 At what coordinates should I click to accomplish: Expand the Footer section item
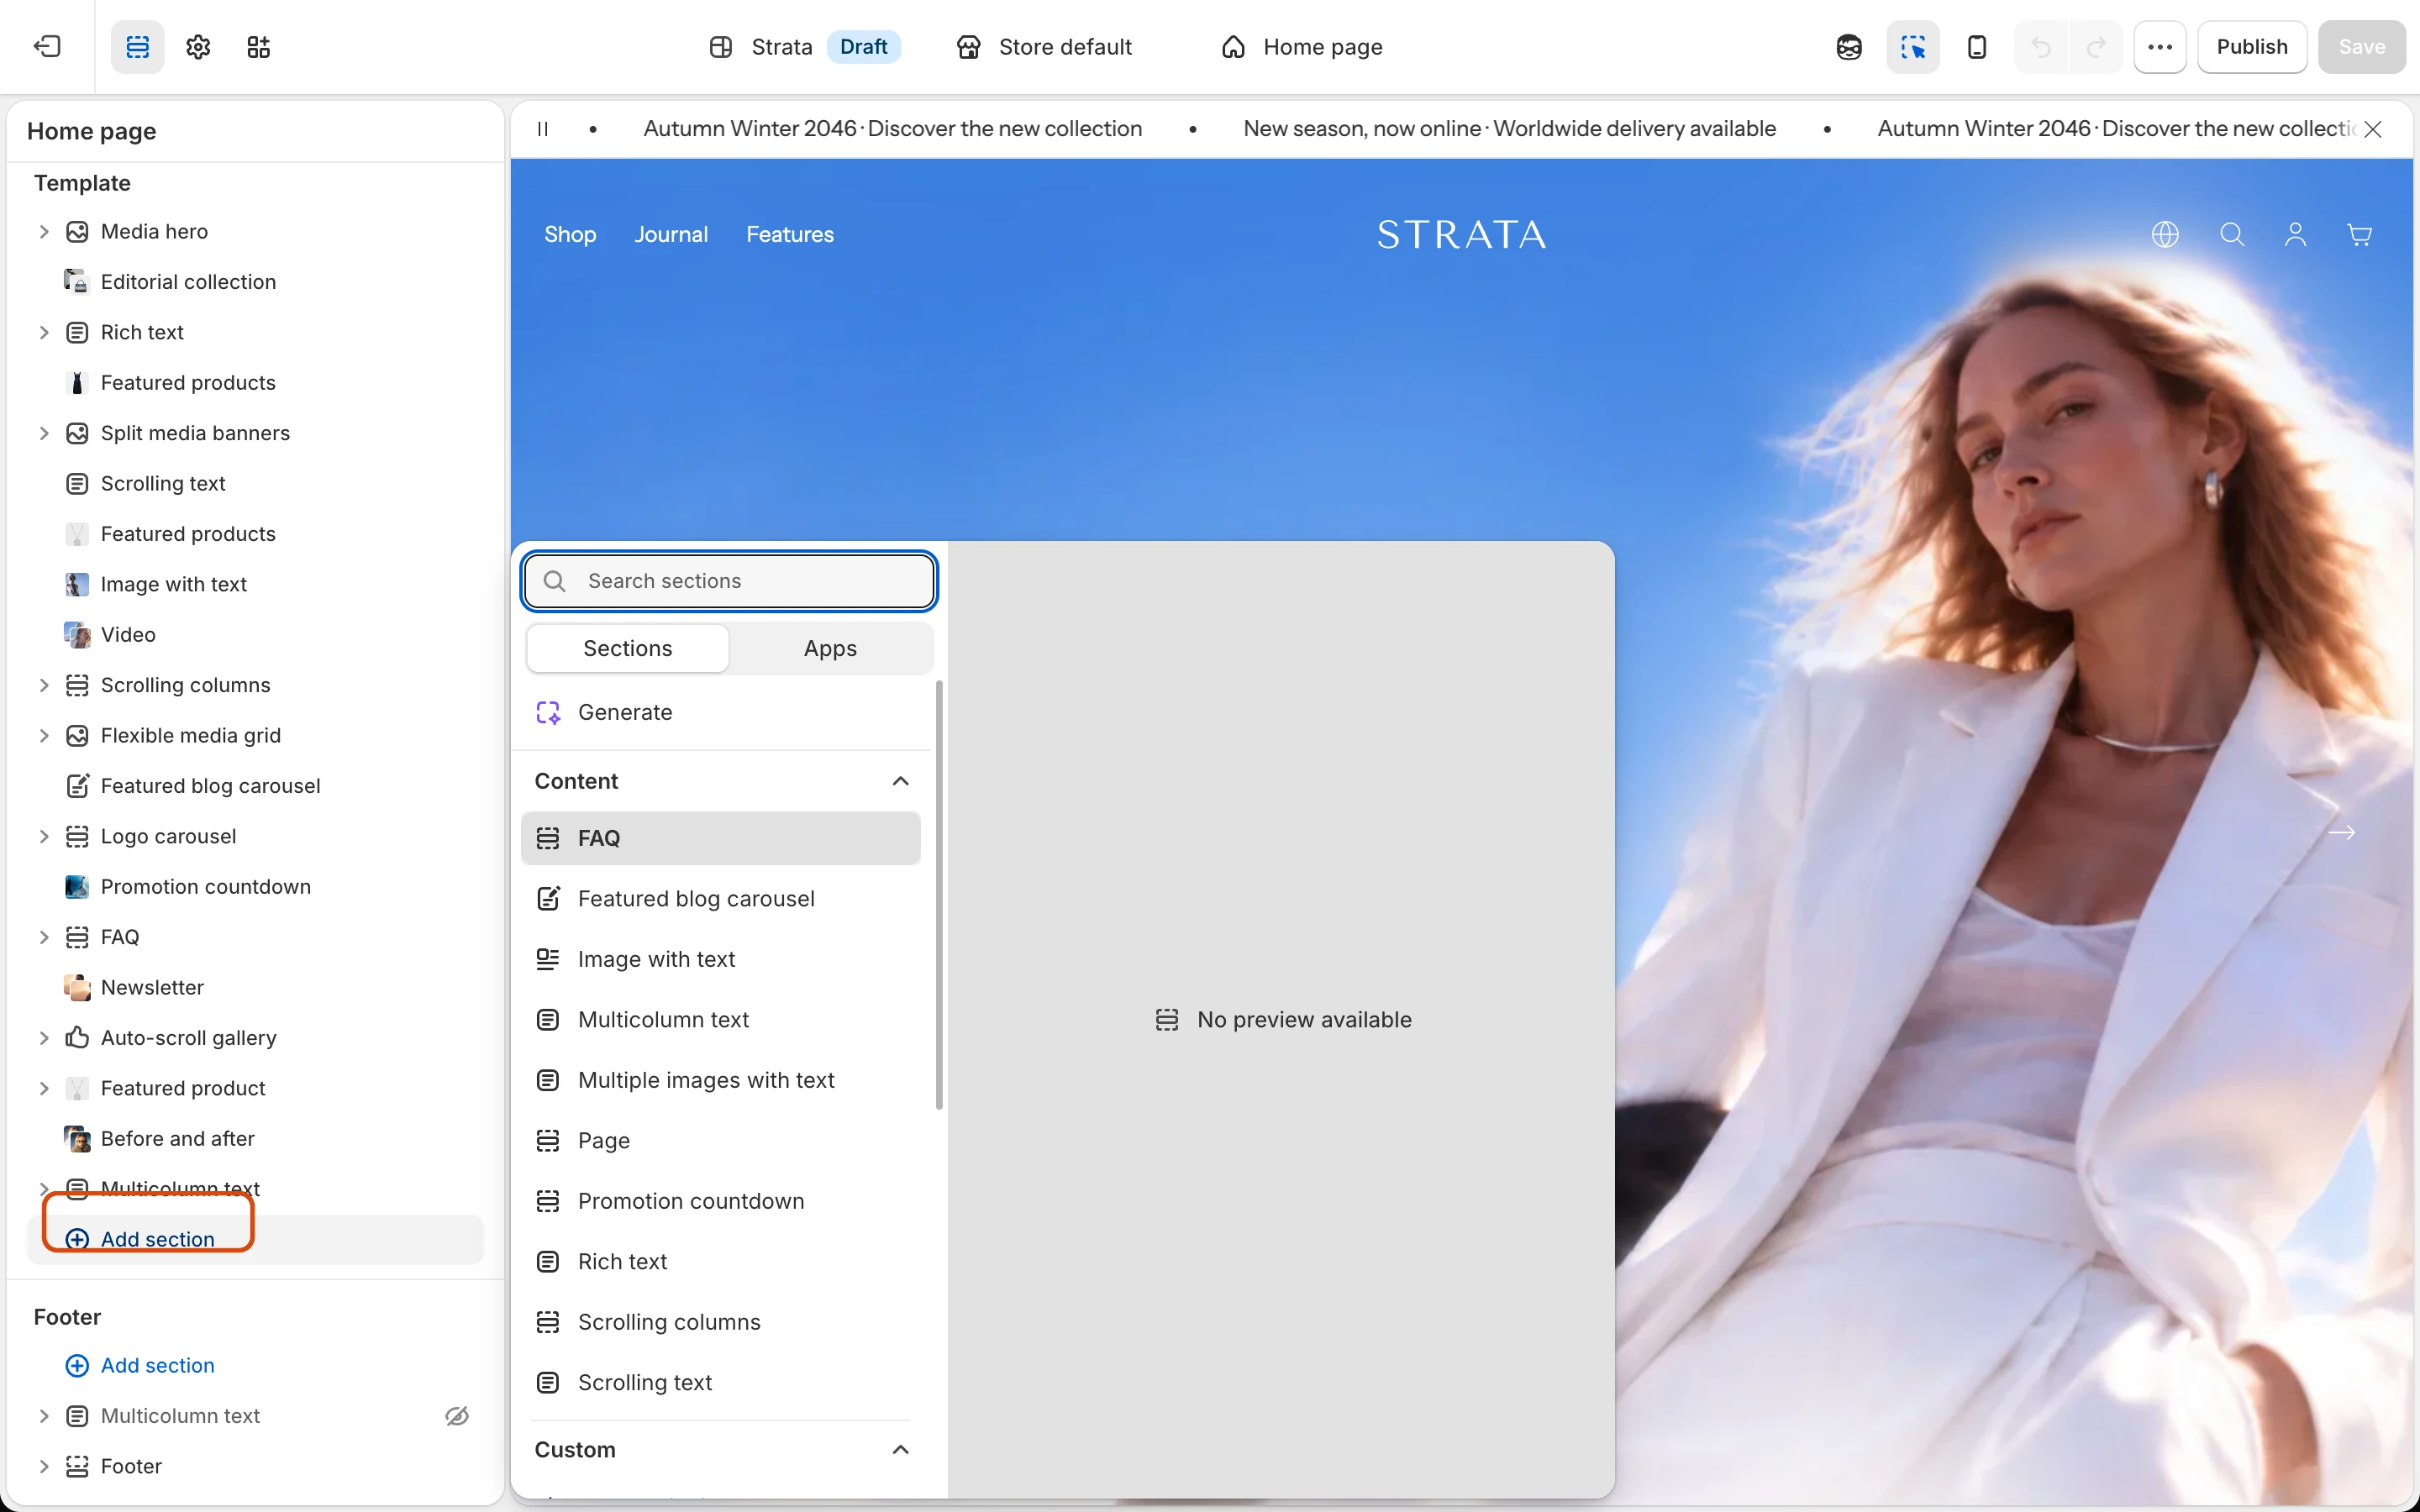pos(44,1466)
